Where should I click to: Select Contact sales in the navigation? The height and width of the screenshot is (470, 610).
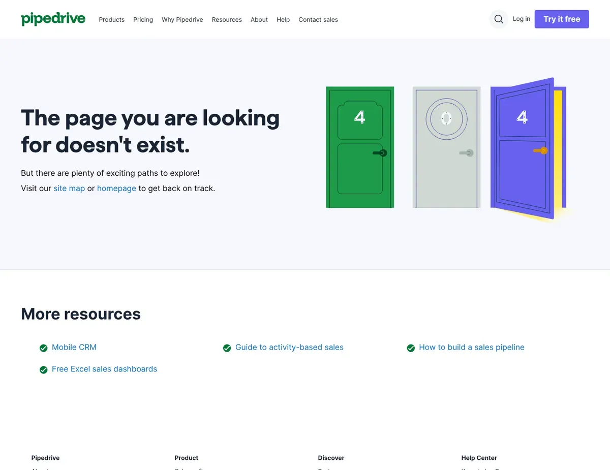point(318,20)
